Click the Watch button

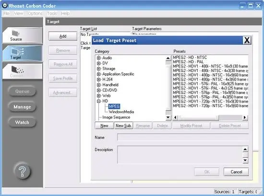coord(22,122)
